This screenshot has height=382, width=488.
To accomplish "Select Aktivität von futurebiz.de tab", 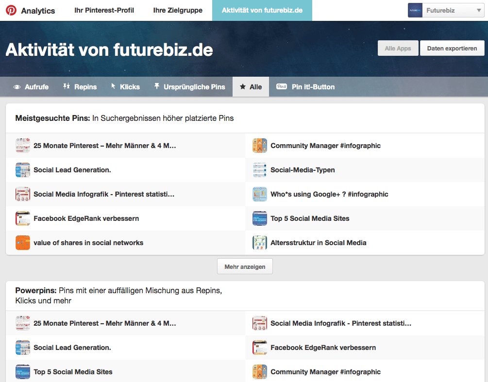I will pyautogui.click(x=262, y=10).
